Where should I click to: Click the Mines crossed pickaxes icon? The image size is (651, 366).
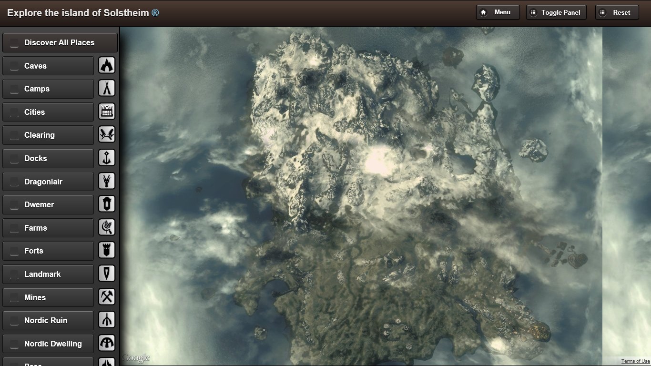pyautogui.click(x=107, y=297)
